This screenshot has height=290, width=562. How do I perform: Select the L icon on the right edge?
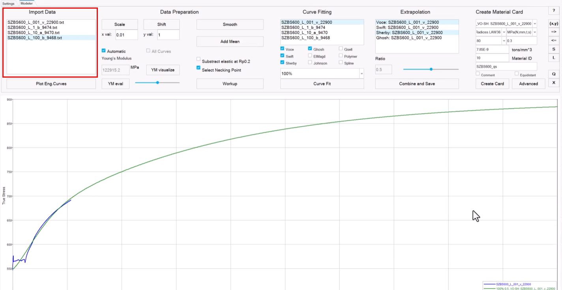[x=554, y=58]
